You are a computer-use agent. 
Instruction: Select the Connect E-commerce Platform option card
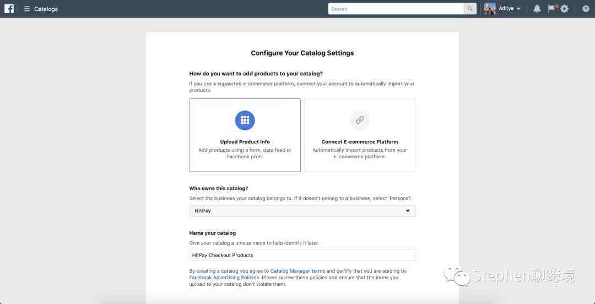360,135
